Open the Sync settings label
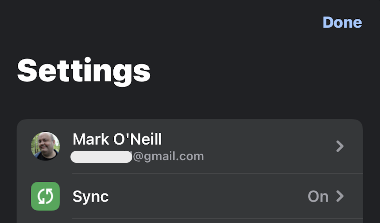Image resolution: width=380 pixels, height=223 pixels. pos(91,197)
